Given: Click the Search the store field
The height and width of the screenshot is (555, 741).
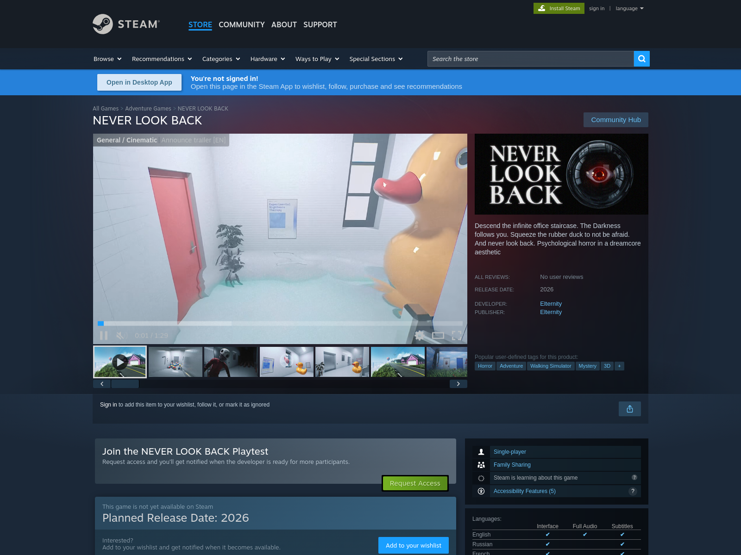Looking at the screenshot, I should click(530, 59).
